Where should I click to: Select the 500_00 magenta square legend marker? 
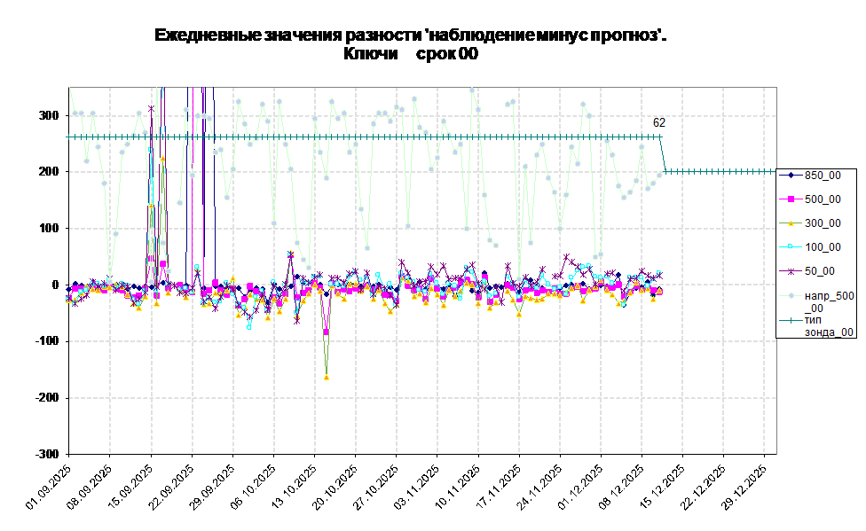[790, 199]
